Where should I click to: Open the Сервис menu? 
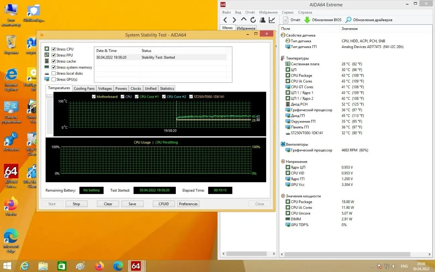[x=287, y=12]
